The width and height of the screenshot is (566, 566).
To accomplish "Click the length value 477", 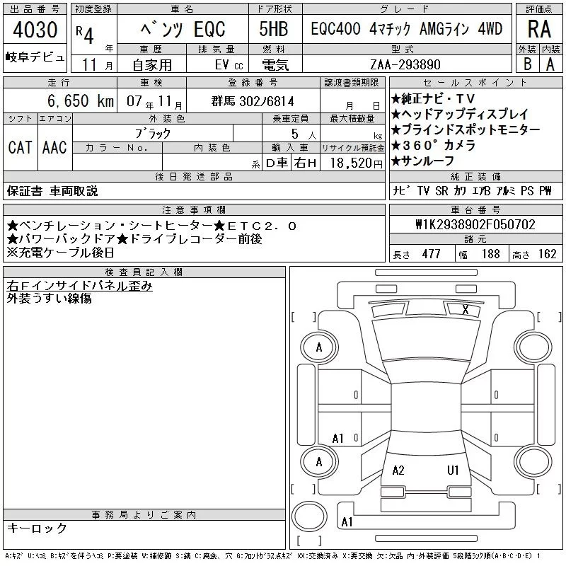I will pos(432,254).
